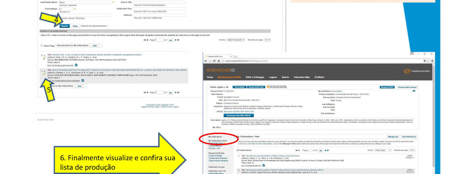Reload the ResearcherID page
The image size is (476, 174).
coord(214,61)
